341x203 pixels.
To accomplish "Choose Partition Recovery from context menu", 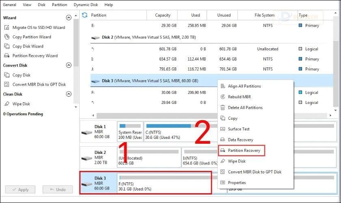I will [242, 150].
